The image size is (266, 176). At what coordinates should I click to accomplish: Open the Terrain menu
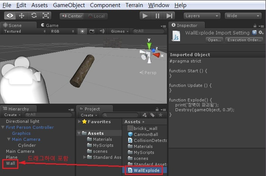click(x=134, y=5)
